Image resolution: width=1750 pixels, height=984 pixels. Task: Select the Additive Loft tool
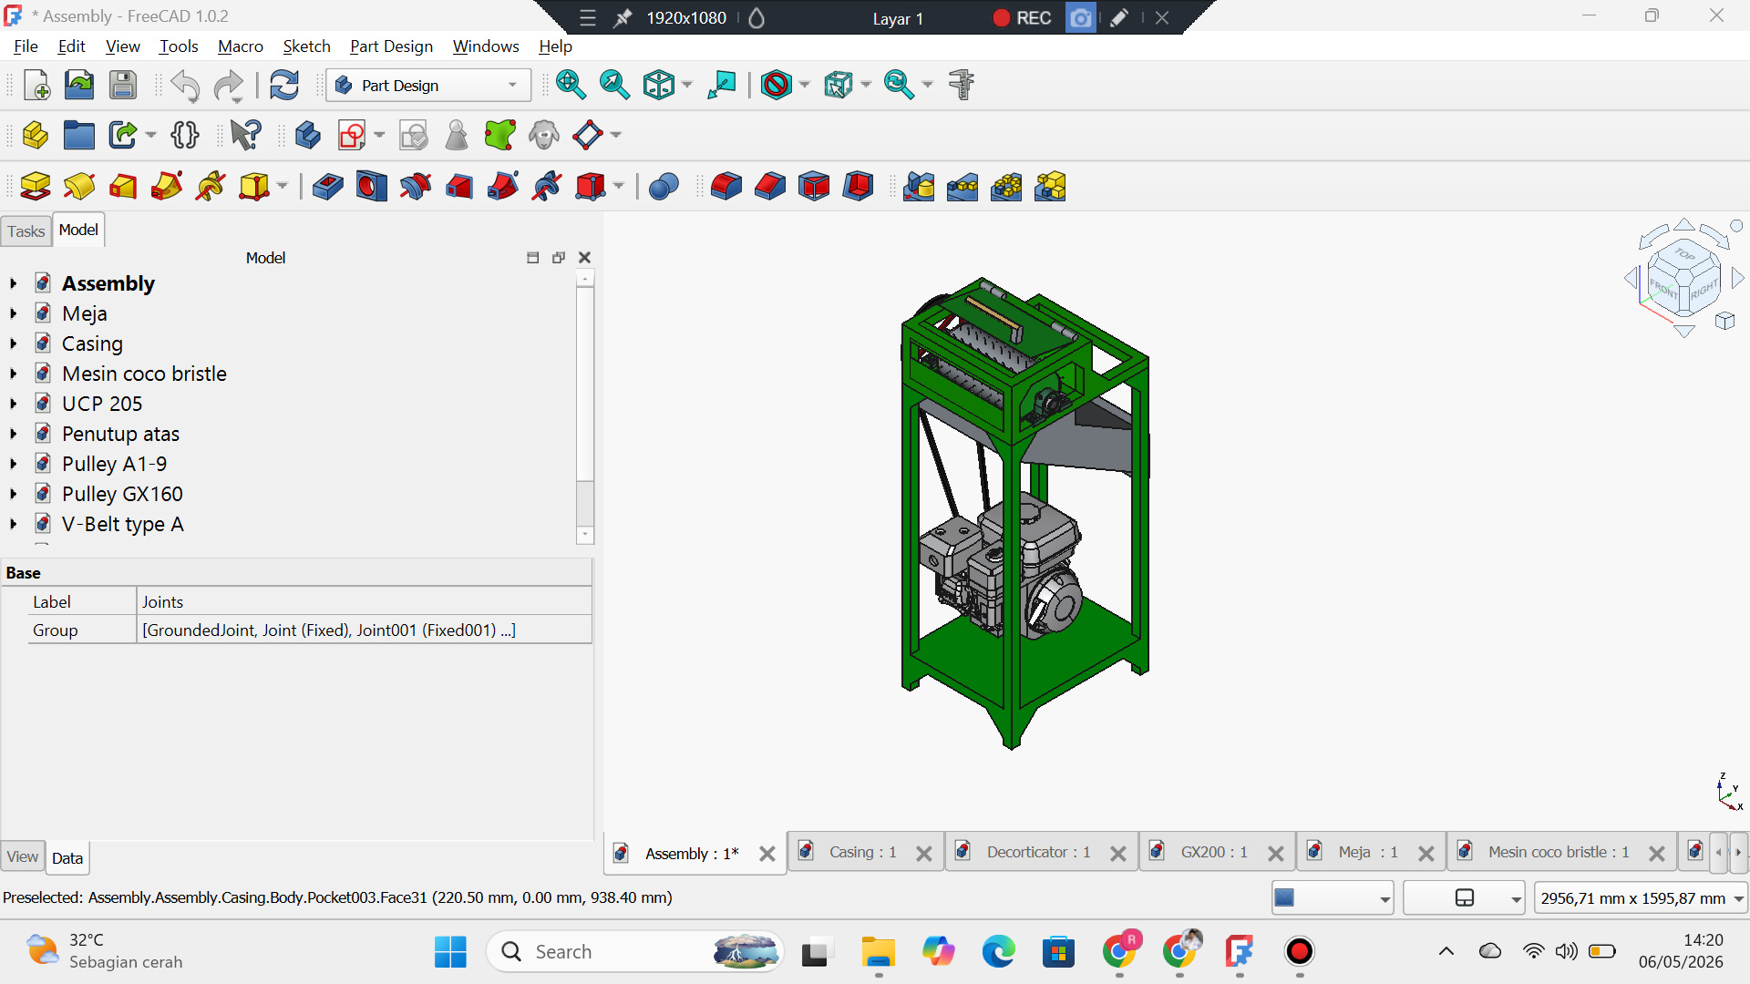click(123, 187)
